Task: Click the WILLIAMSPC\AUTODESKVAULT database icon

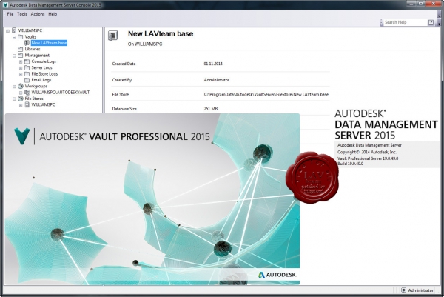Action: (x=27, y=93)
